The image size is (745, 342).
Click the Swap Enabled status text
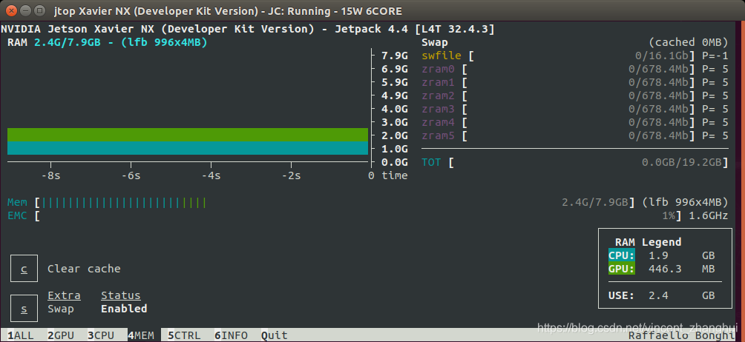coord(124,309)
